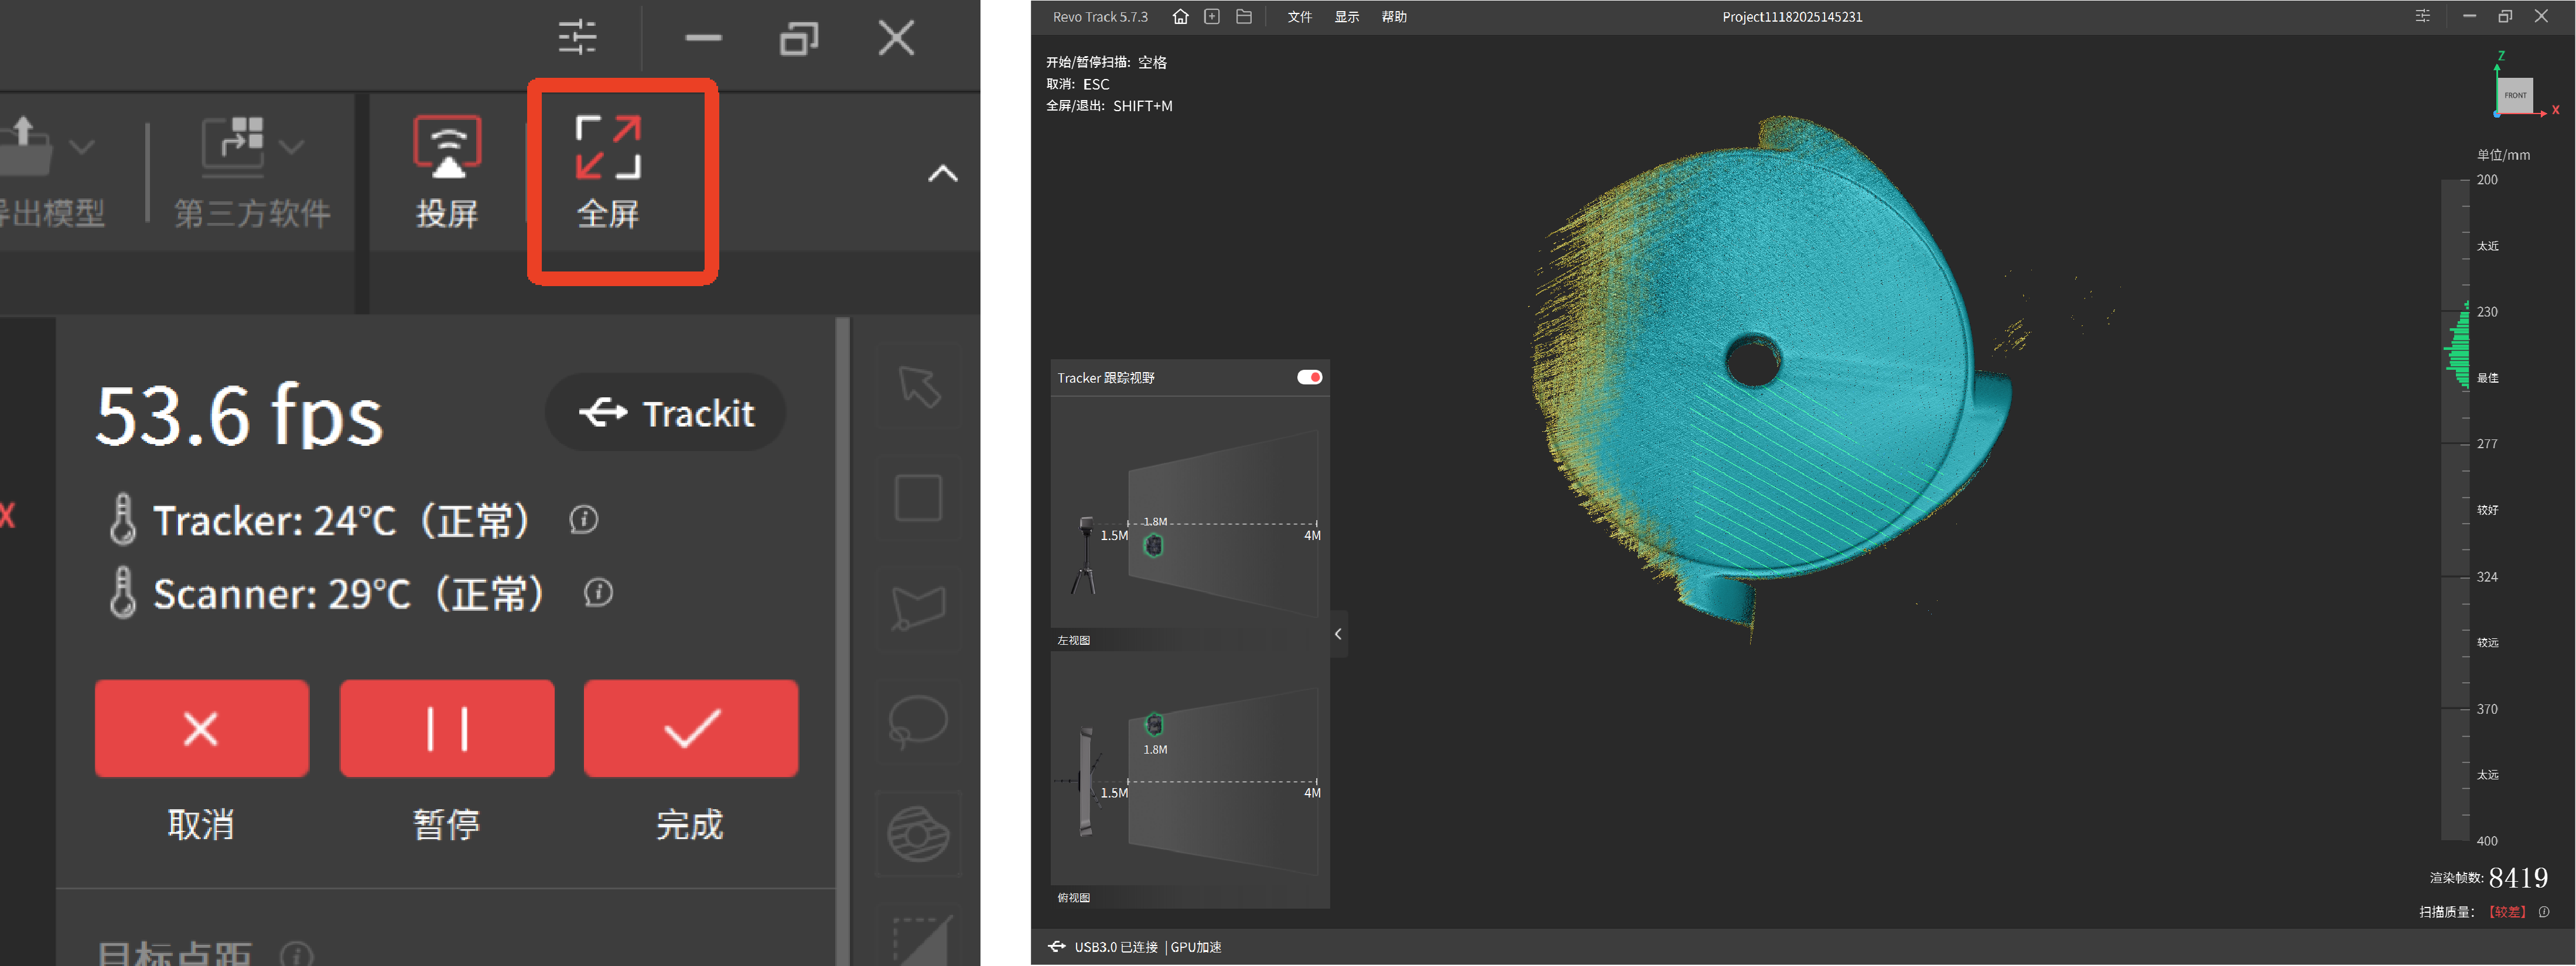Click the open project folder icon
Screen dimensions: 2576x966
tap(1244, 17)
